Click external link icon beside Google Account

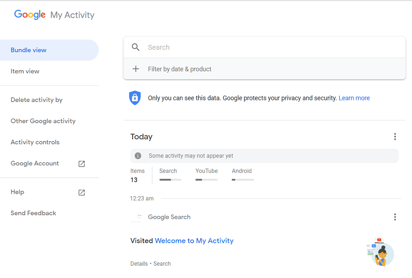point(82,164)
